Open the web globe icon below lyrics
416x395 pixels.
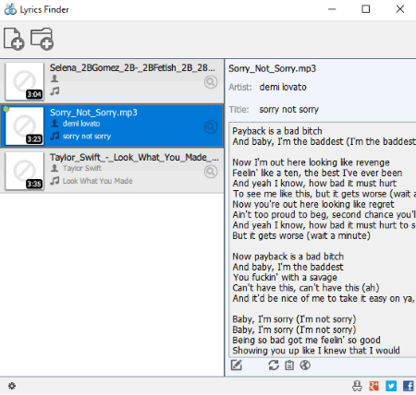pos(305,365)
